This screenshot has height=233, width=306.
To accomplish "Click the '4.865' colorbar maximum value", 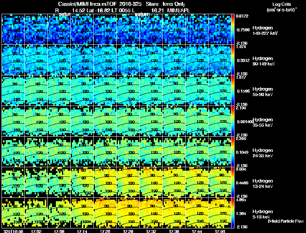I will tap(241, 200).
